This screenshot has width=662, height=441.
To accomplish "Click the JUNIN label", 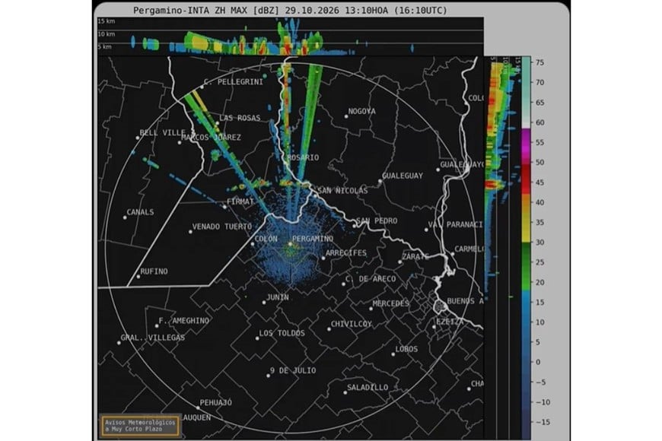I will coord(278,297).
